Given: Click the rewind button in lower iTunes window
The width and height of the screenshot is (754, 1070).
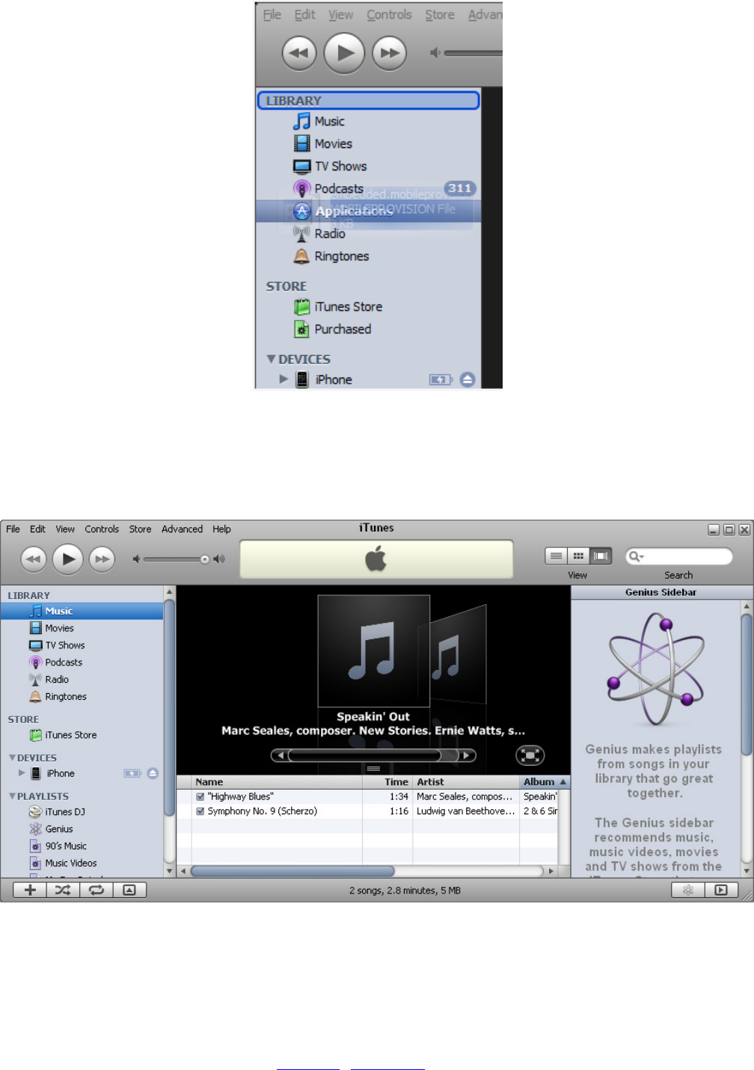Looking at the screenshot, I should [33, 559].
